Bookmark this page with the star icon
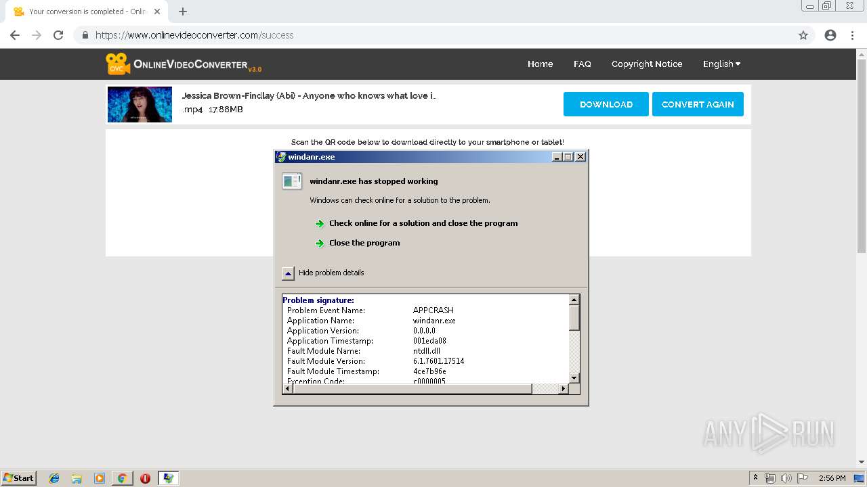 (x=803, y=35)
